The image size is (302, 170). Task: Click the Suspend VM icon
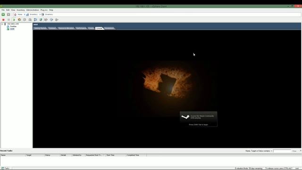[8, 20]
